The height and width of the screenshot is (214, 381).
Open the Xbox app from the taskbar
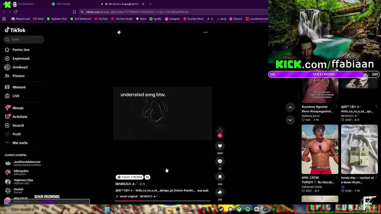pos(239,209)
